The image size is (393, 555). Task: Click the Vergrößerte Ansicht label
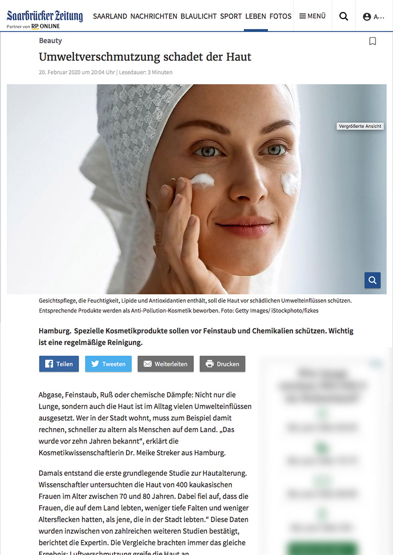(x=360, y=126)
